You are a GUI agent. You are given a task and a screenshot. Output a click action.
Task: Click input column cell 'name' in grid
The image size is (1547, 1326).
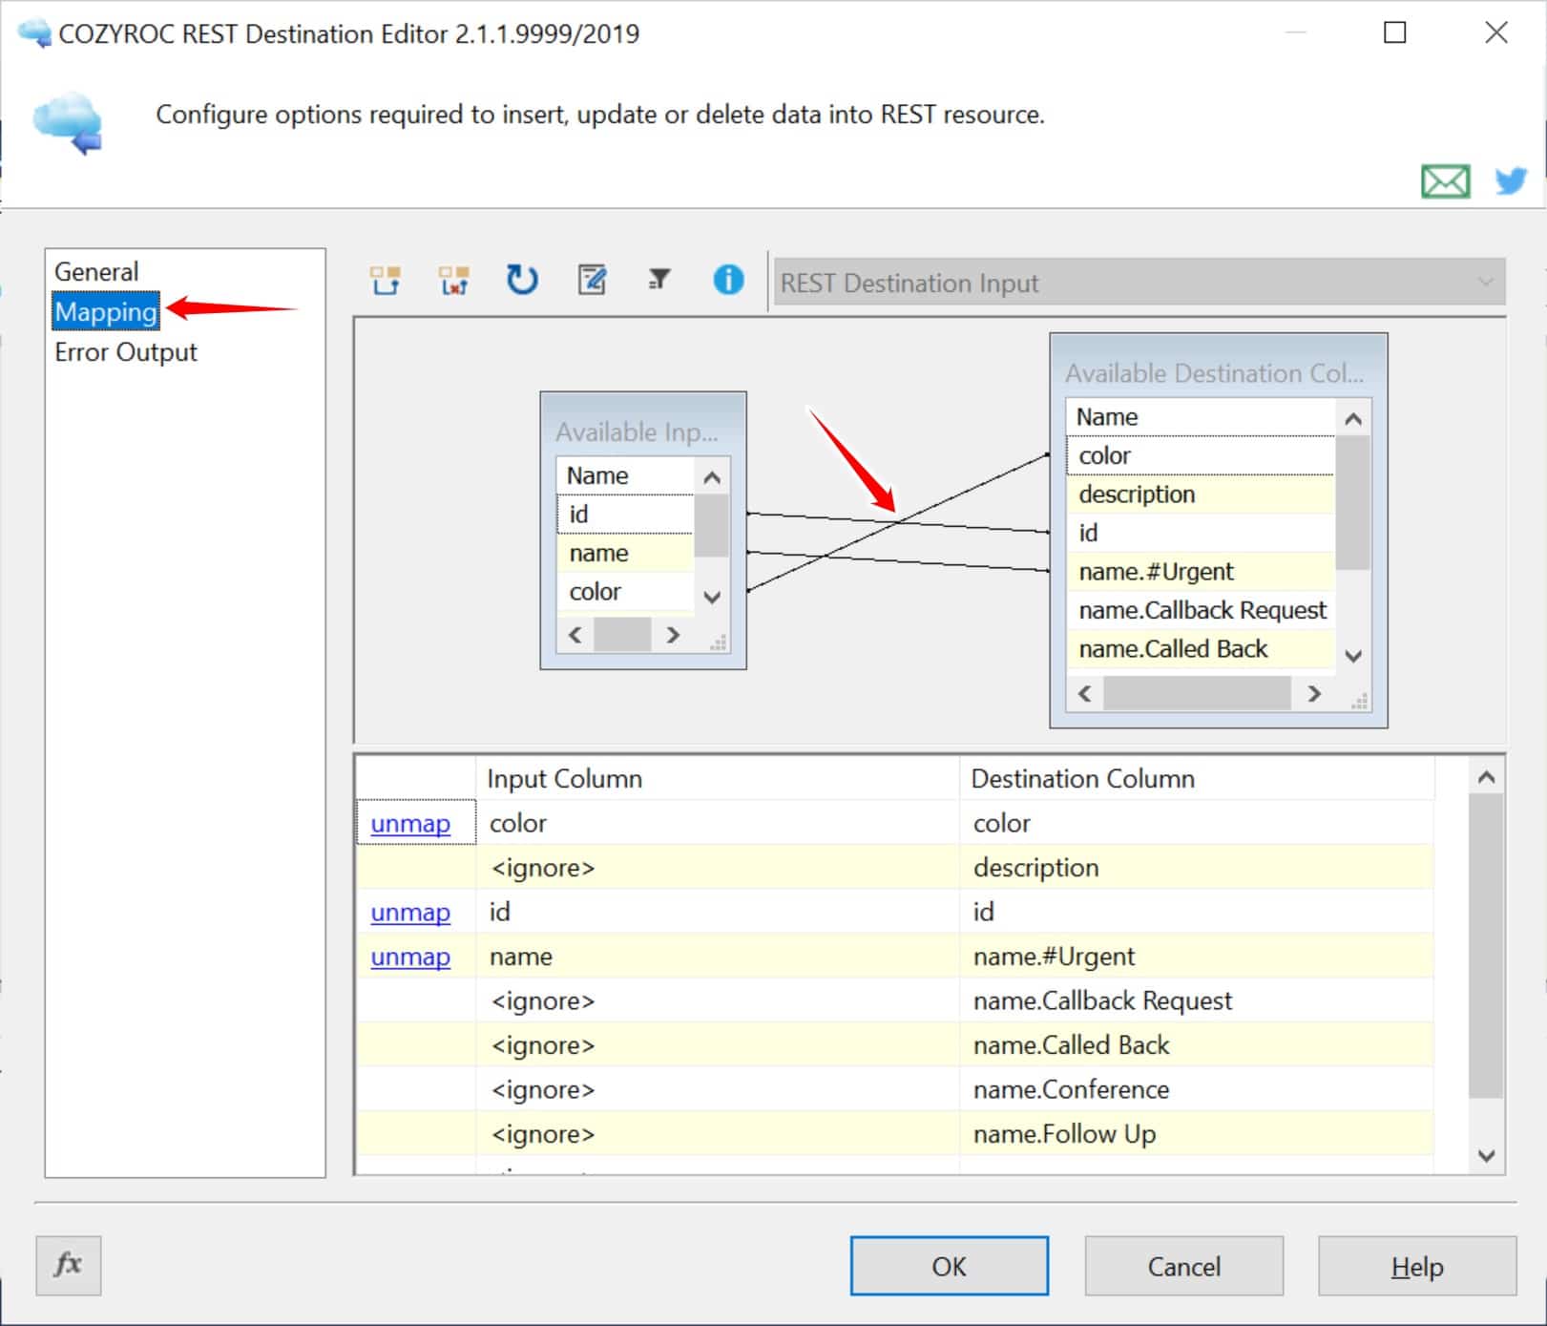(718, 957)
